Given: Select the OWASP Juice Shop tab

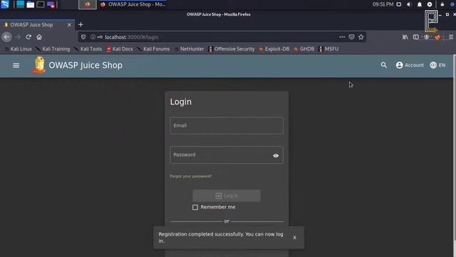Looking at the screenshot, I should [37, 25].
